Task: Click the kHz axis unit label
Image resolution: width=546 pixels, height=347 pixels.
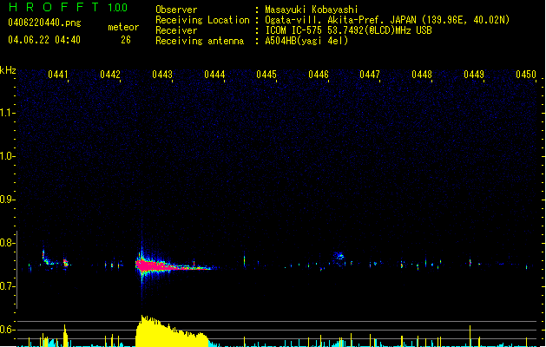Action: pyautogui.click(x=8, y=70)
